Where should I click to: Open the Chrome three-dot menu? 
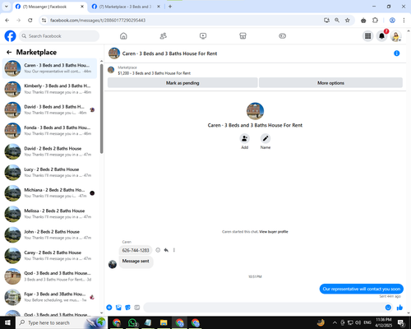[404, 20]
